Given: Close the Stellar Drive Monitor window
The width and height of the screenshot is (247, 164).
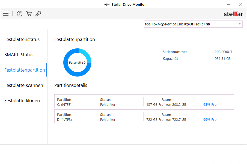Looking at the screenshot, I should (x=240, y=4).
